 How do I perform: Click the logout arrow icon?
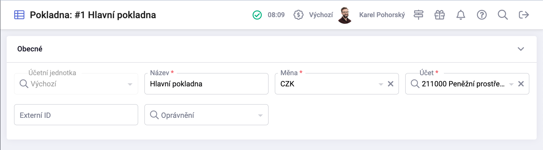click(x=524, y=15)
